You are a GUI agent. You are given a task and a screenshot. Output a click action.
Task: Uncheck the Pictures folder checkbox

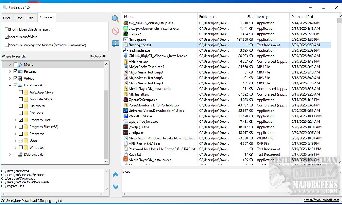click(15, 71)
